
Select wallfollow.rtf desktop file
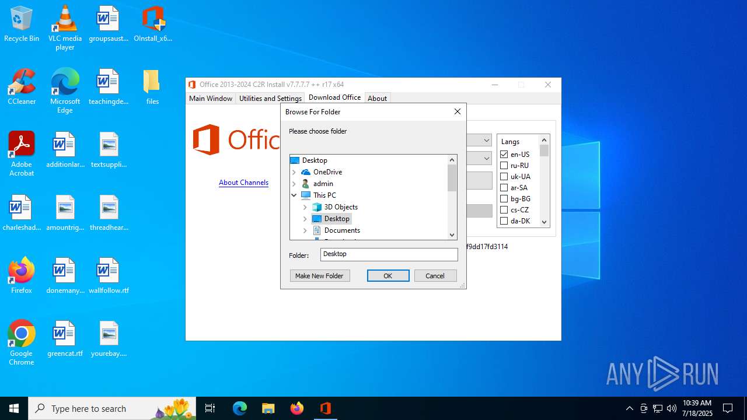pos(109,276)
